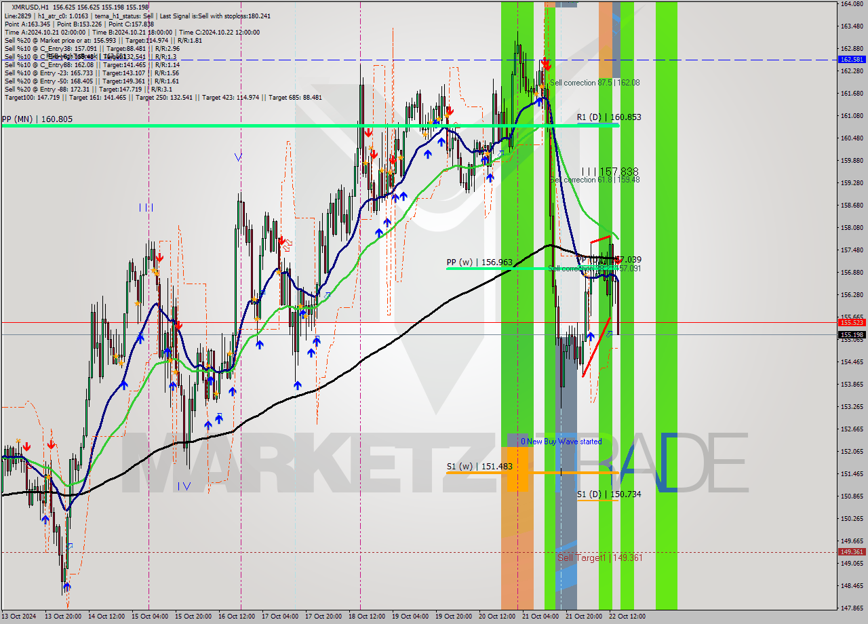Image resolution: width=868 pixels, height=624 pixels.
Task: Select the 152.065 price axis value
Action: (x=852, y=451)
